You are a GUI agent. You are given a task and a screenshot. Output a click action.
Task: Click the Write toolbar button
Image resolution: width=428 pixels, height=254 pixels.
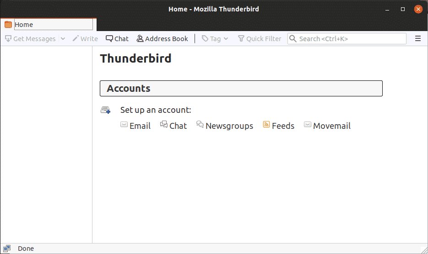coord(85,39)
